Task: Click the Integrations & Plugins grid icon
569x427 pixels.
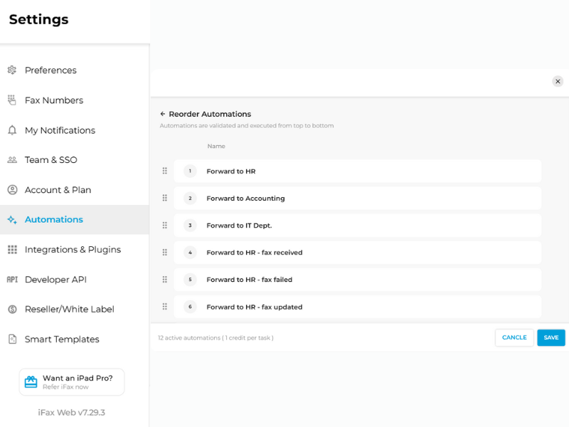Action: pyautogui.click(x=11, y=249)
